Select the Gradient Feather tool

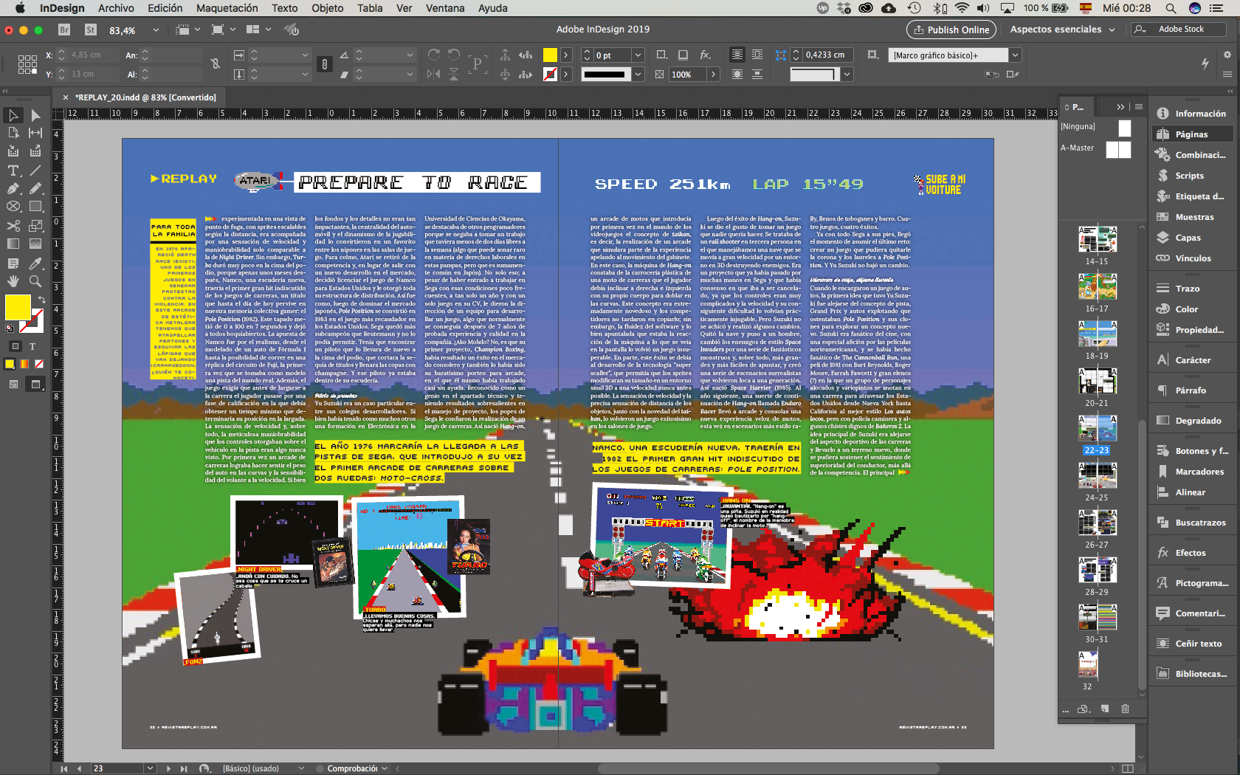[x=35, y=244]
